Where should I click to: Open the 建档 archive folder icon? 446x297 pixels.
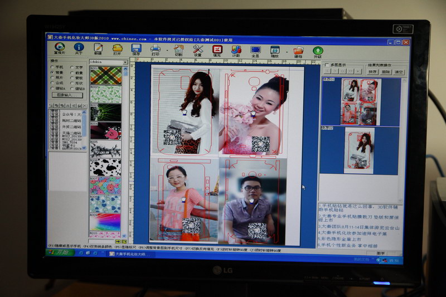(x=298, y=52)
